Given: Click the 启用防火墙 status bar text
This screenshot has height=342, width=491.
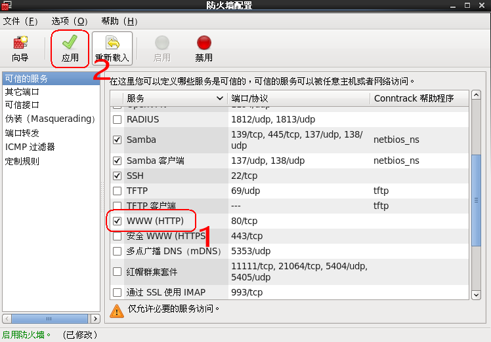Looking at the screenshot, I should click(x=26, y=335).
